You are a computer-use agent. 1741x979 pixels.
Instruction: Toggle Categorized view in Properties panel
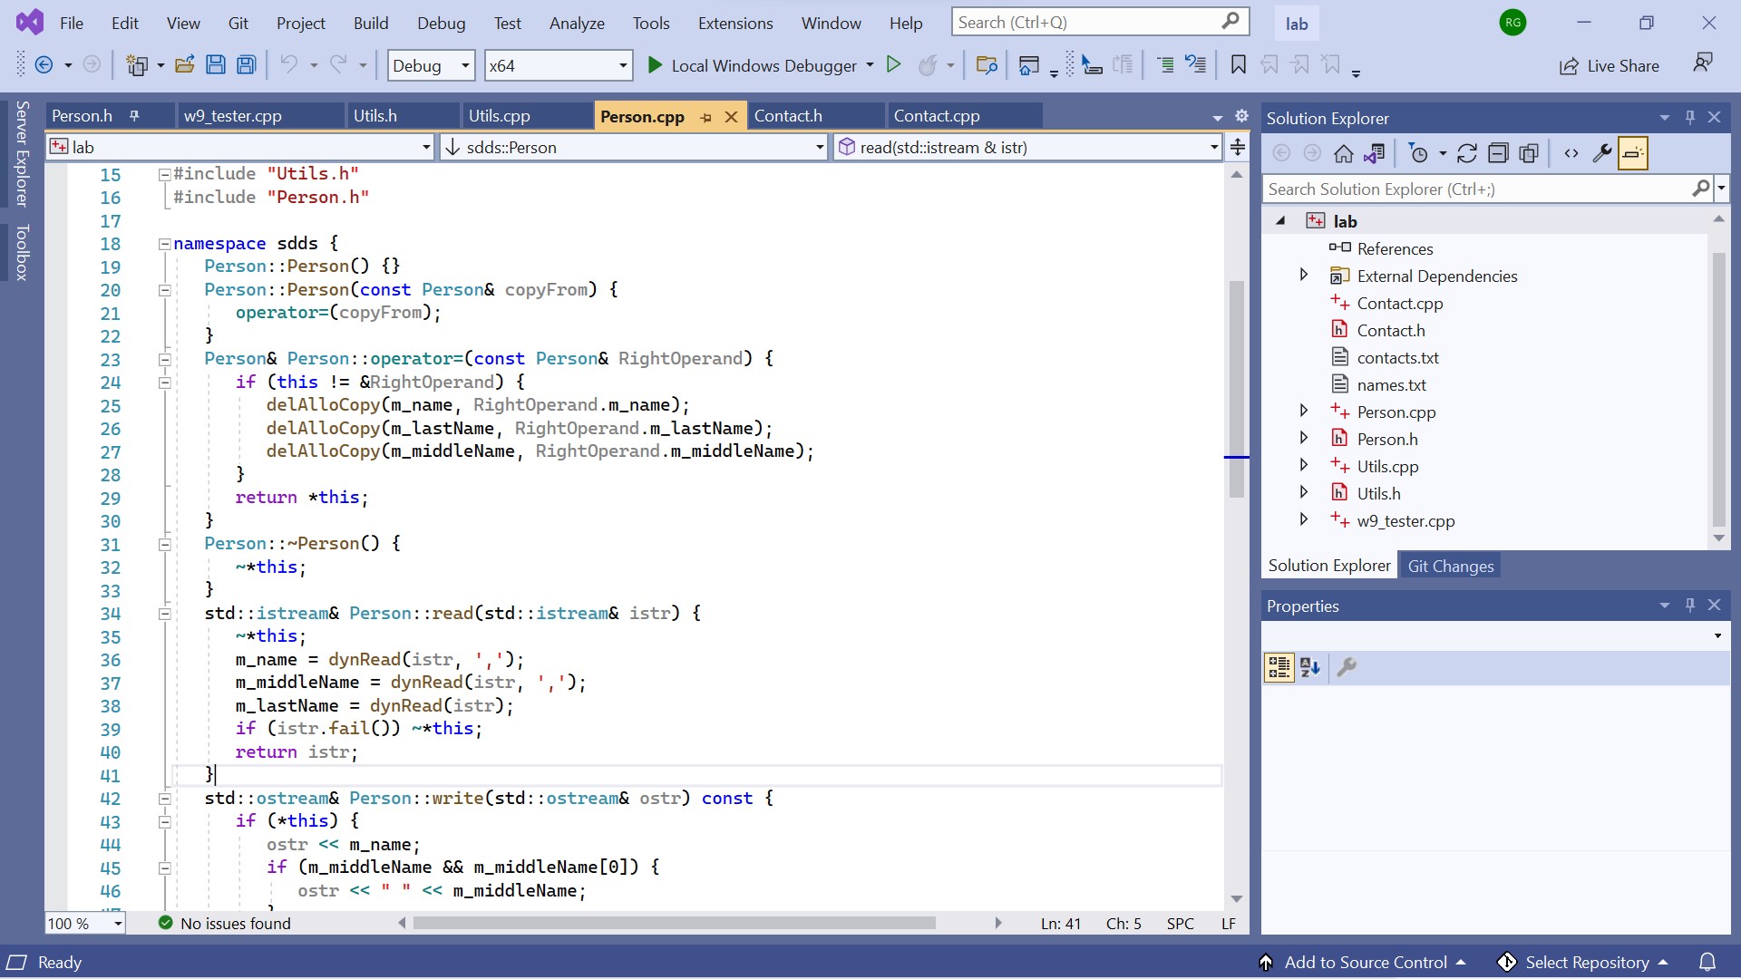pyautogui.click(x=1279, y=668)
